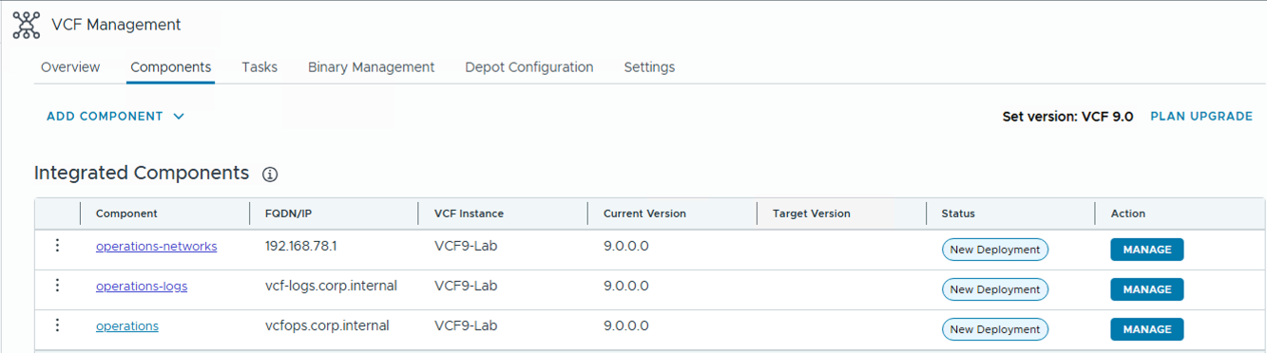Open the operations-networks component link
This screenshot has width=1267, height=353.
[157, 246]
